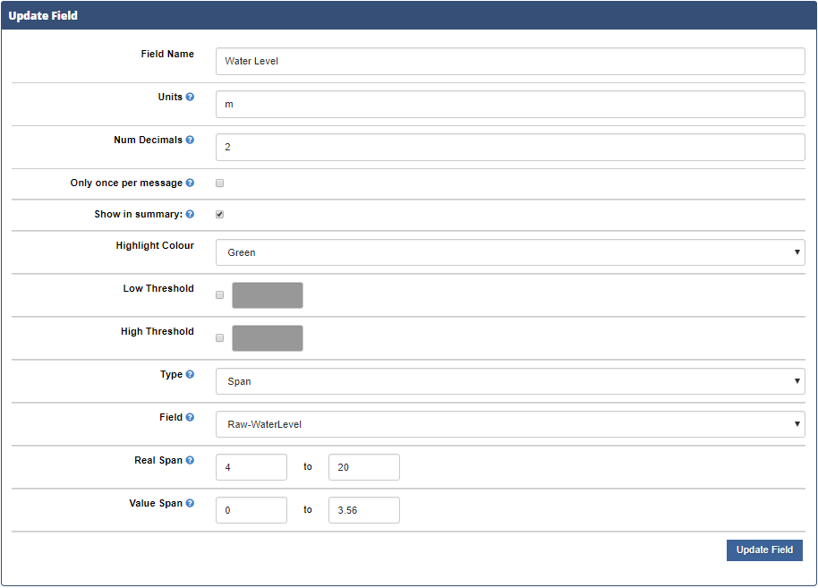Click the Type help question mark
Image resolution: width=818 pixels, height=588 pixels.
pos(190,374)
